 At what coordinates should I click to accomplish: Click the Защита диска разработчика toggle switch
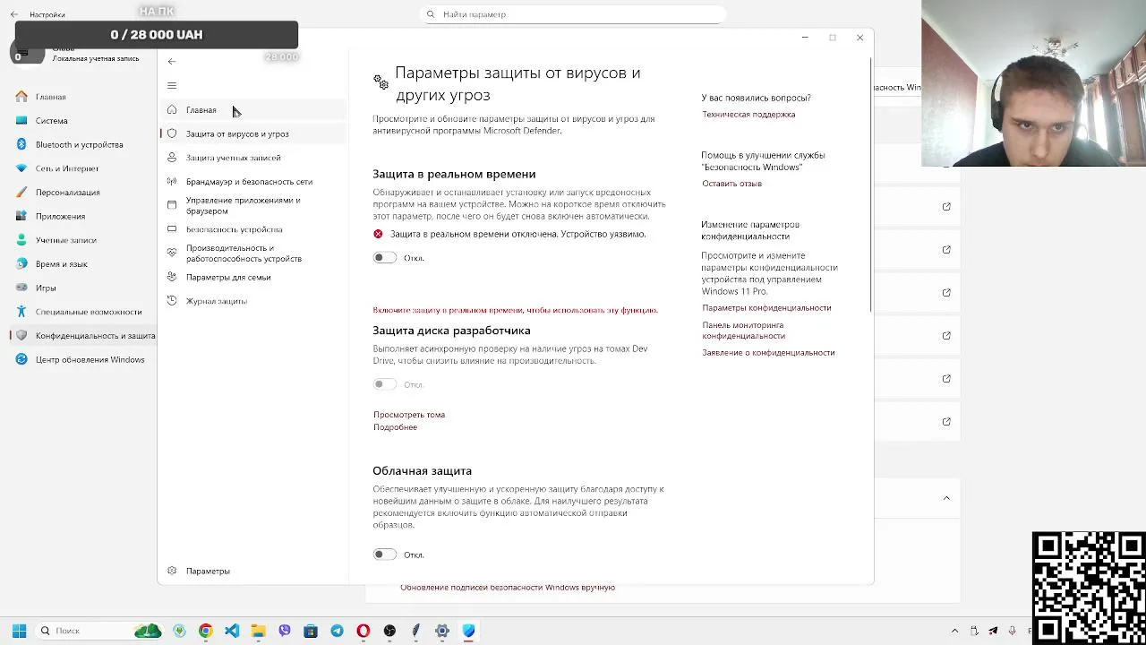384,384
